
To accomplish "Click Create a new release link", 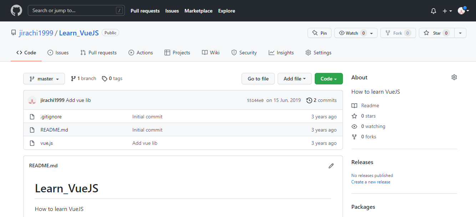I will click(371, 182).
